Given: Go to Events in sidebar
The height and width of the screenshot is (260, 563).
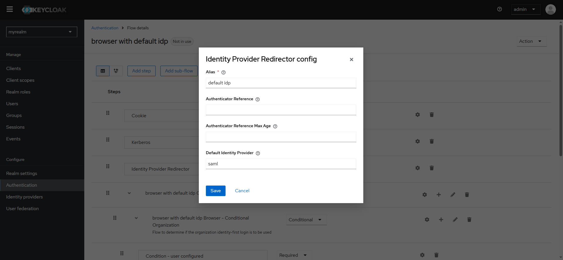Looking at the screenshot, I should 13,139.
